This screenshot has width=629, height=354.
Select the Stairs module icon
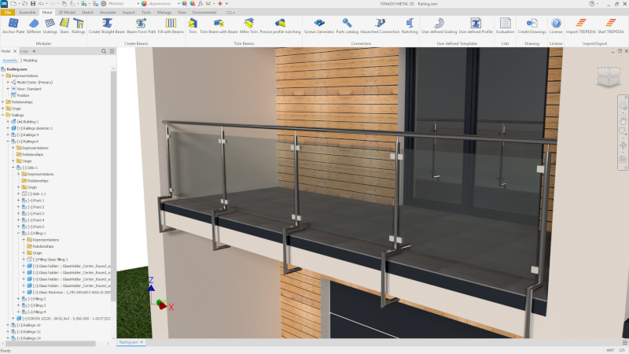[64, 25]
